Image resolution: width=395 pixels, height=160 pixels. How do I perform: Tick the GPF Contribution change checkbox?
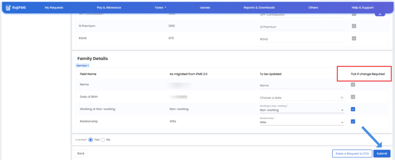point(354,14)
